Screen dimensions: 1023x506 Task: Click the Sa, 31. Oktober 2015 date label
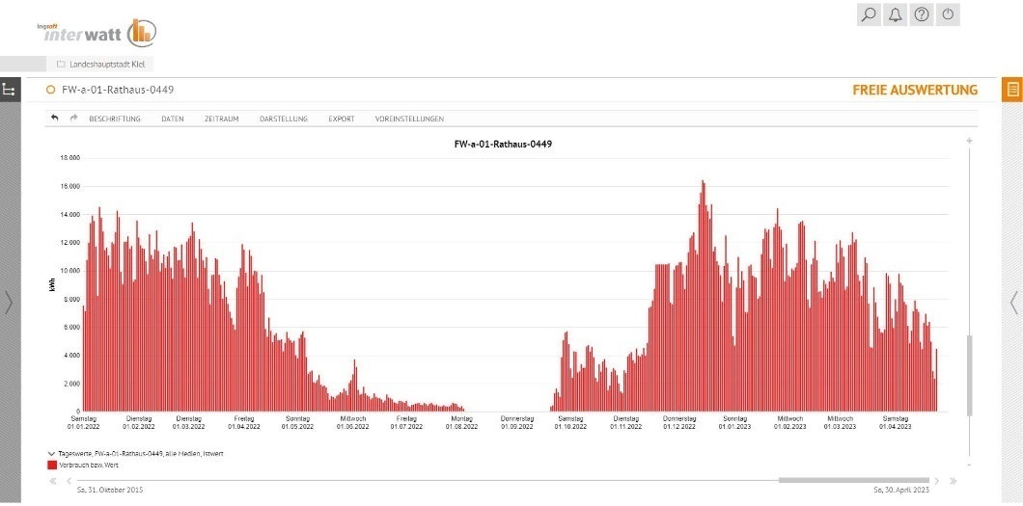point(110,490)
